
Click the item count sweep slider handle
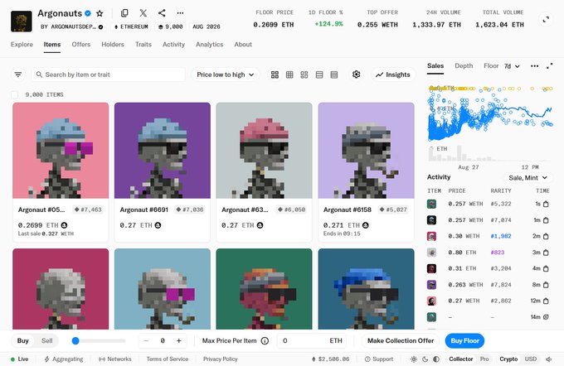point(75,341)
